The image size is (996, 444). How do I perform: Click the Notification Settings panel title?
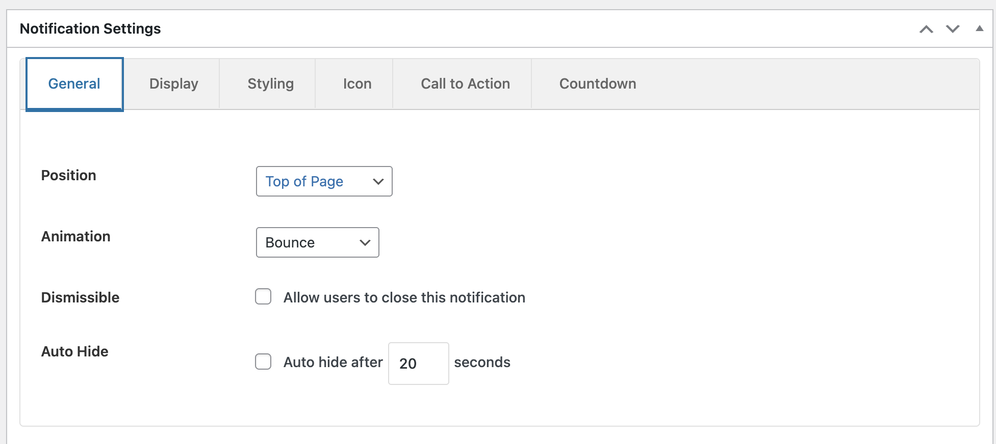[90, 29]
